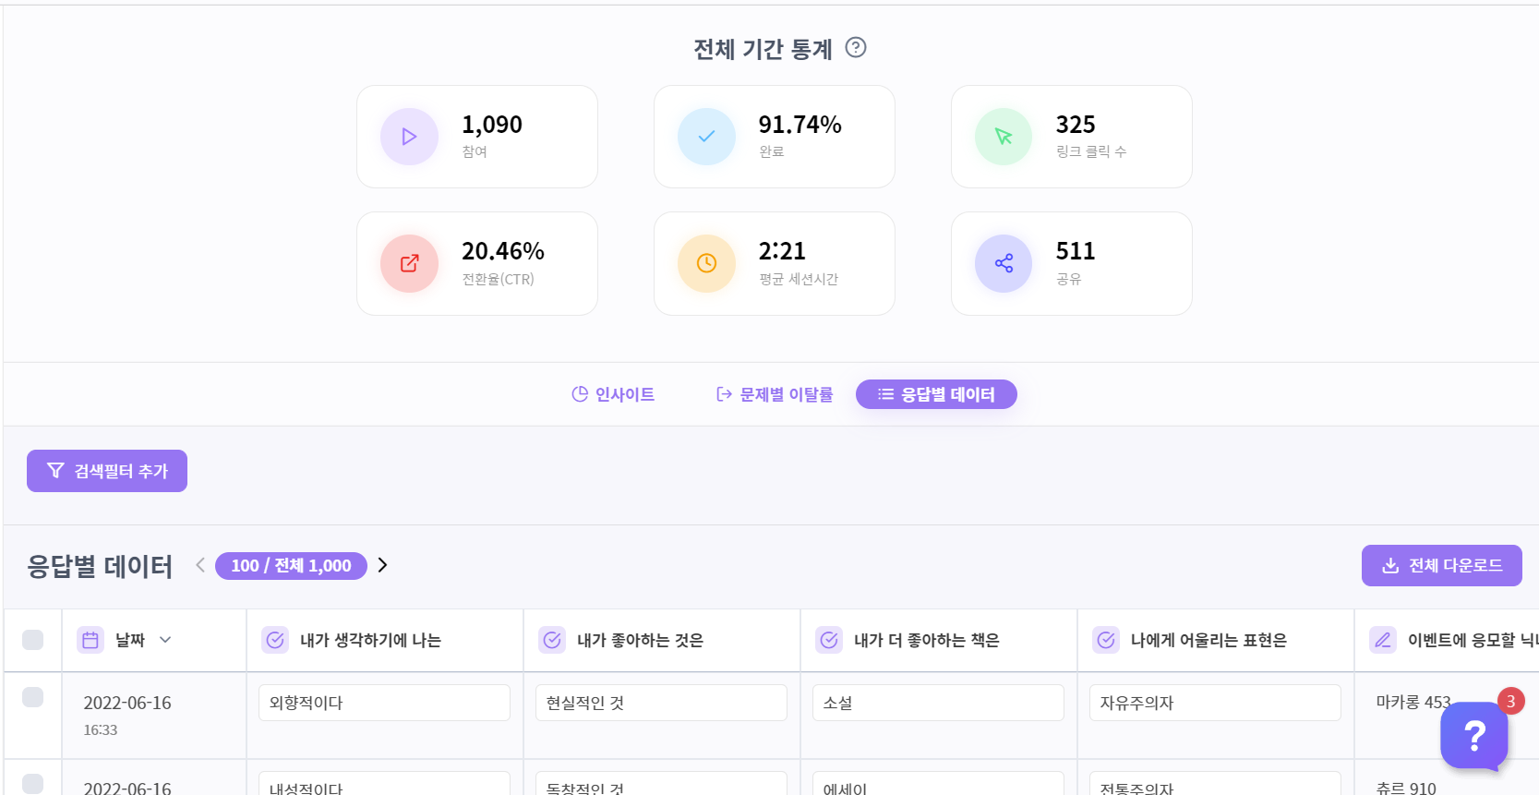Image resolution: width=1539 pixels, height=795 pixels.
Task: Click the checkmark icon on the 완료 card
Action: [706, 137]
